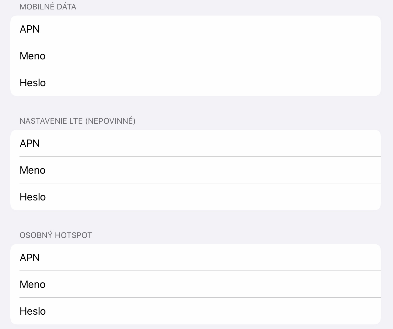Tap the APN field under Osobný hotspot

[195, 257]
